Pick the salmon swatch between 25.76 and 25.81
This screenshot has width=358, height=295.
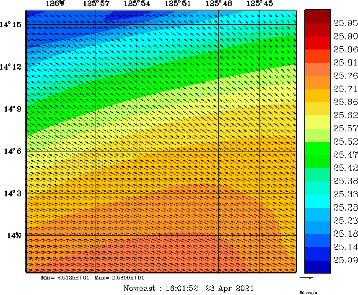[x=318, y=69]
